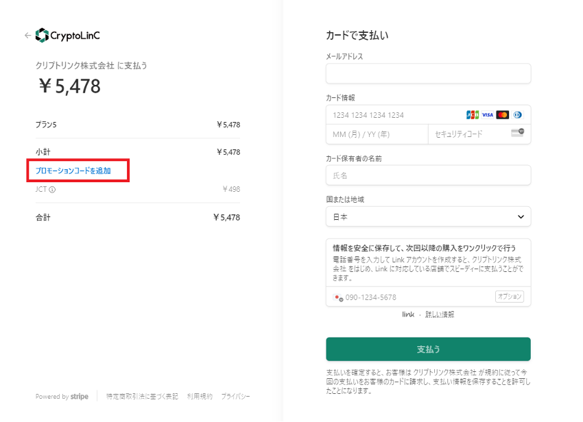
Task: Click the JCT info icon
Action: pyautogui.click(x=52, y=190)
